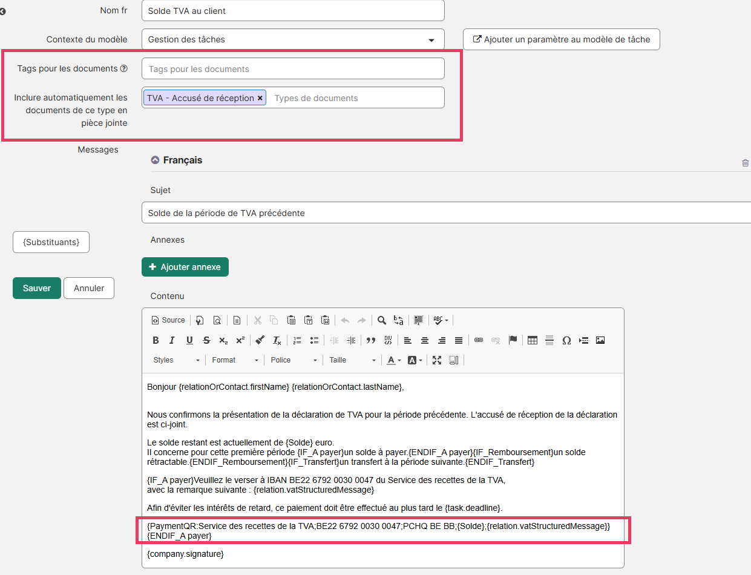Screen dimensions: 751x575
Task: Switch editor to Source view
Action: click(168, 320)
